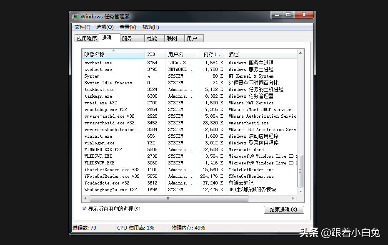Select the vmnetdhcp.exe *32 process

click(189, 109)
